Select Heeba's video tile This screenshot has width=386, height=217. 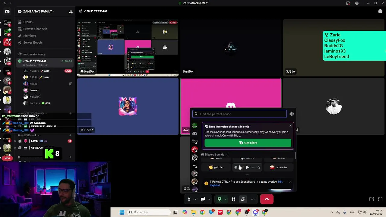[128, 106]
